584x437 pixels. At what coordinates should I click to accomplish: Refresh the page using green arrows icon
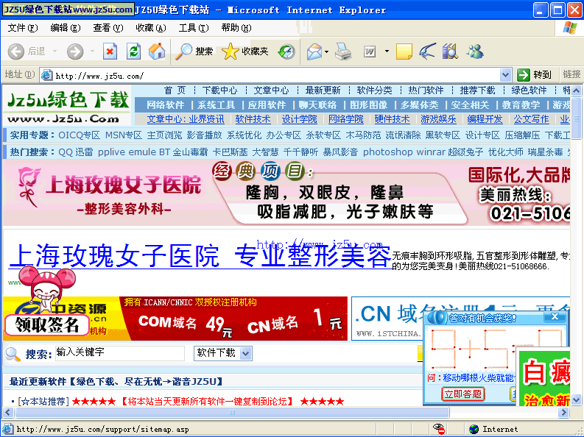point(133,51)
